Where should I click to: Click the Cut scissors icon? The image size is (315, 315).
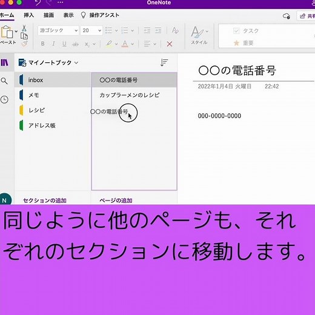click(x=24, y=28)
